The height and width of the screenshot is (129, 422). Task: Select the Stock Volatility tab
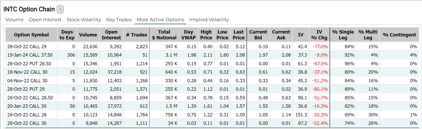pos(84,20)
